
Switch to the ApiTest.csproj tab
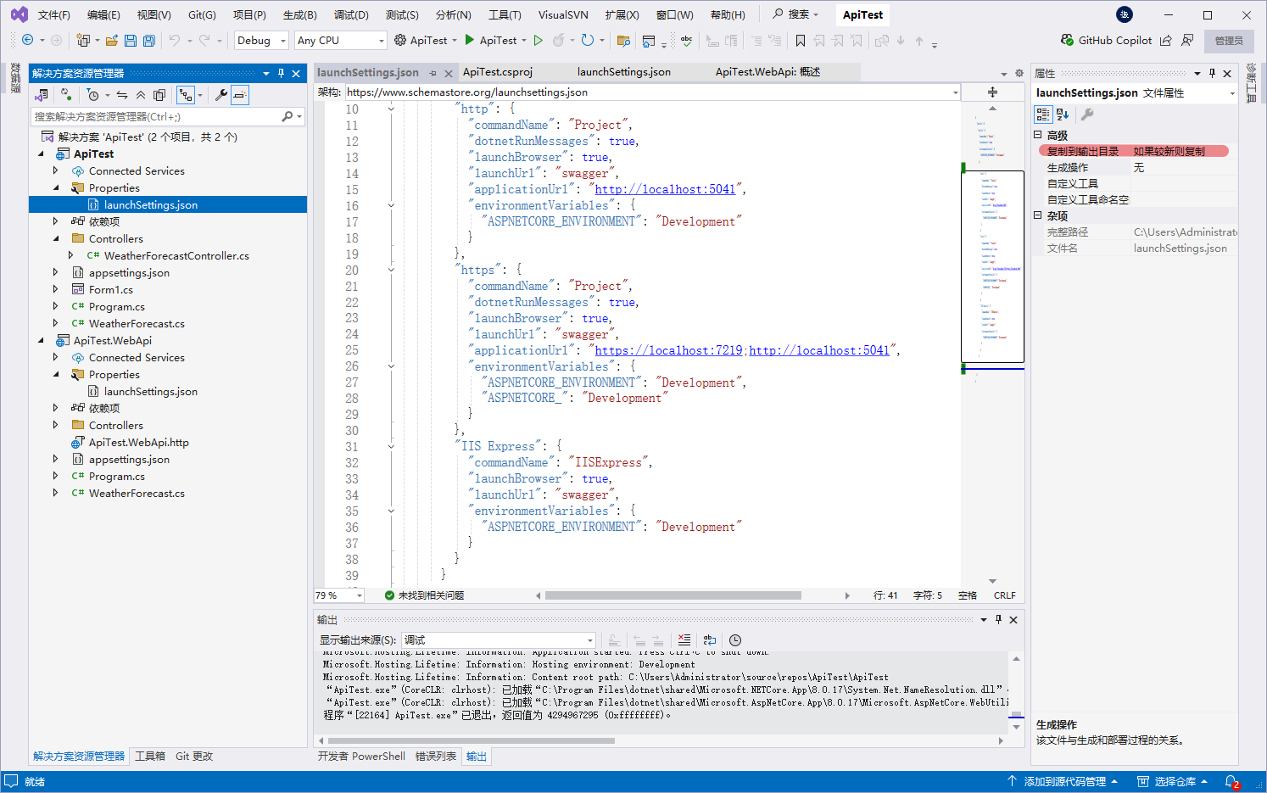click(x=497, y=72)
